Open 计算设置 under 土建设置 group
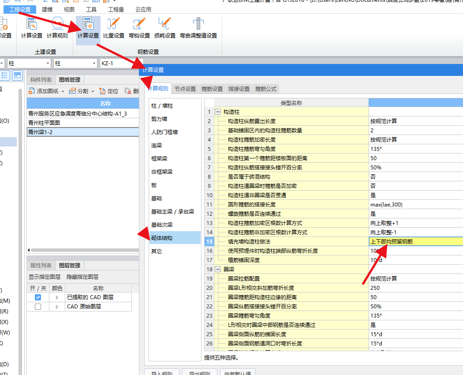Viewport: 463px width, 375px height. 32,28
